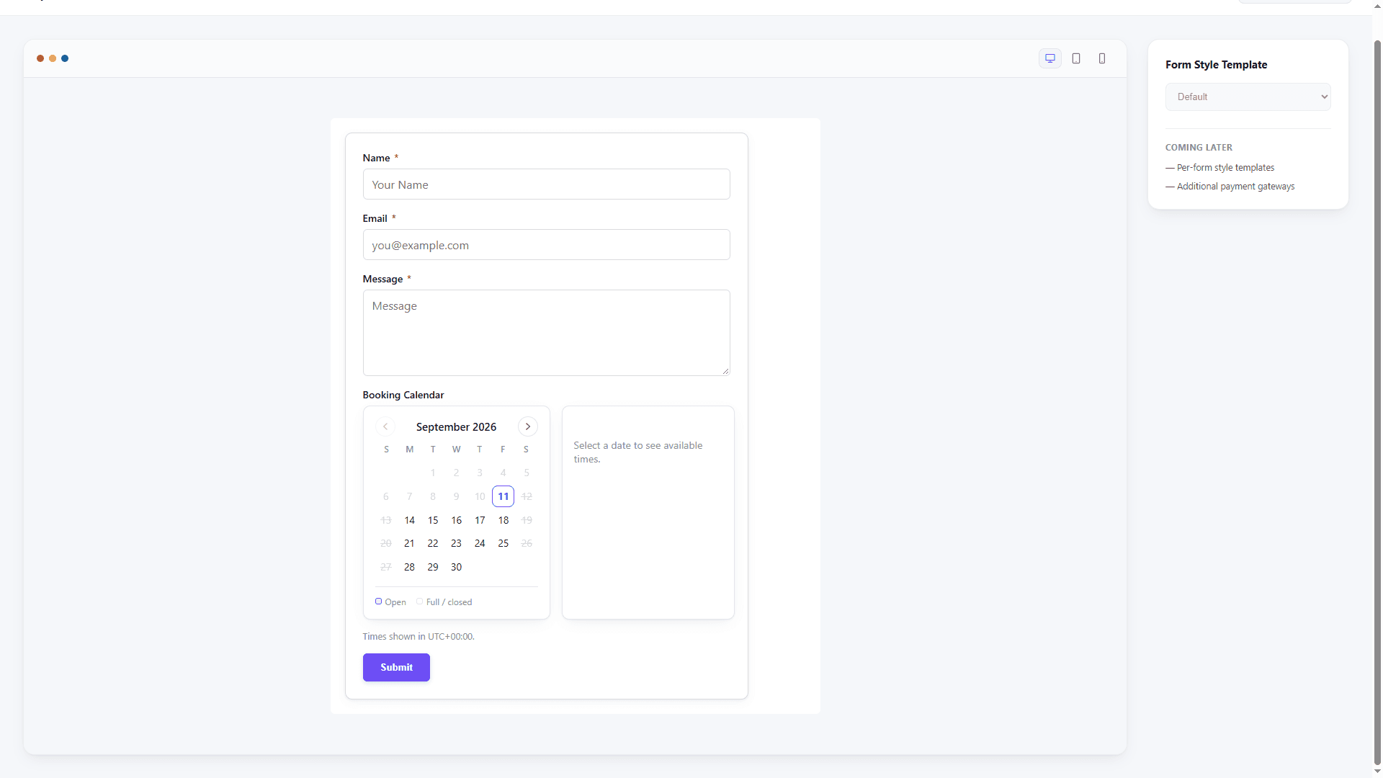This screenshot has width=1383, height=778.
Task: Go to next month in booking calendar
Action: pos(528,426)
